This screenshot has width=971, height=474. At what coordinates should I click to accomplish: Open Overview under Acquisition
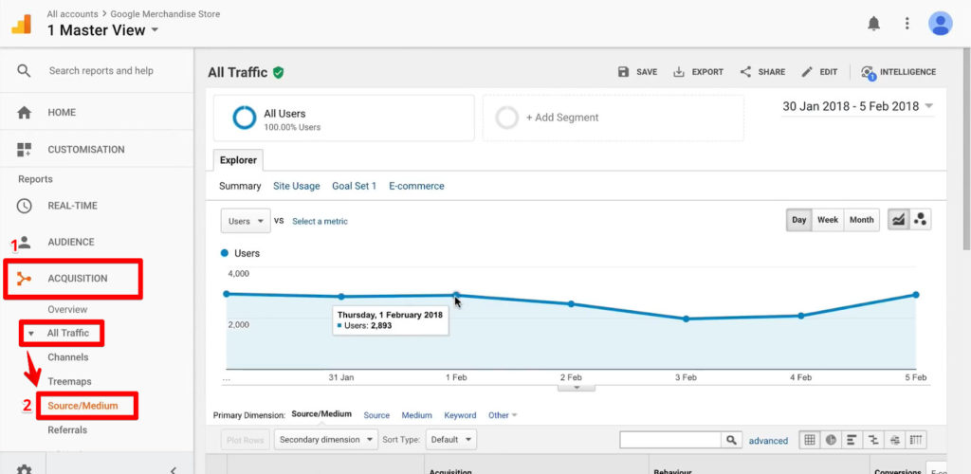point(67,309)
